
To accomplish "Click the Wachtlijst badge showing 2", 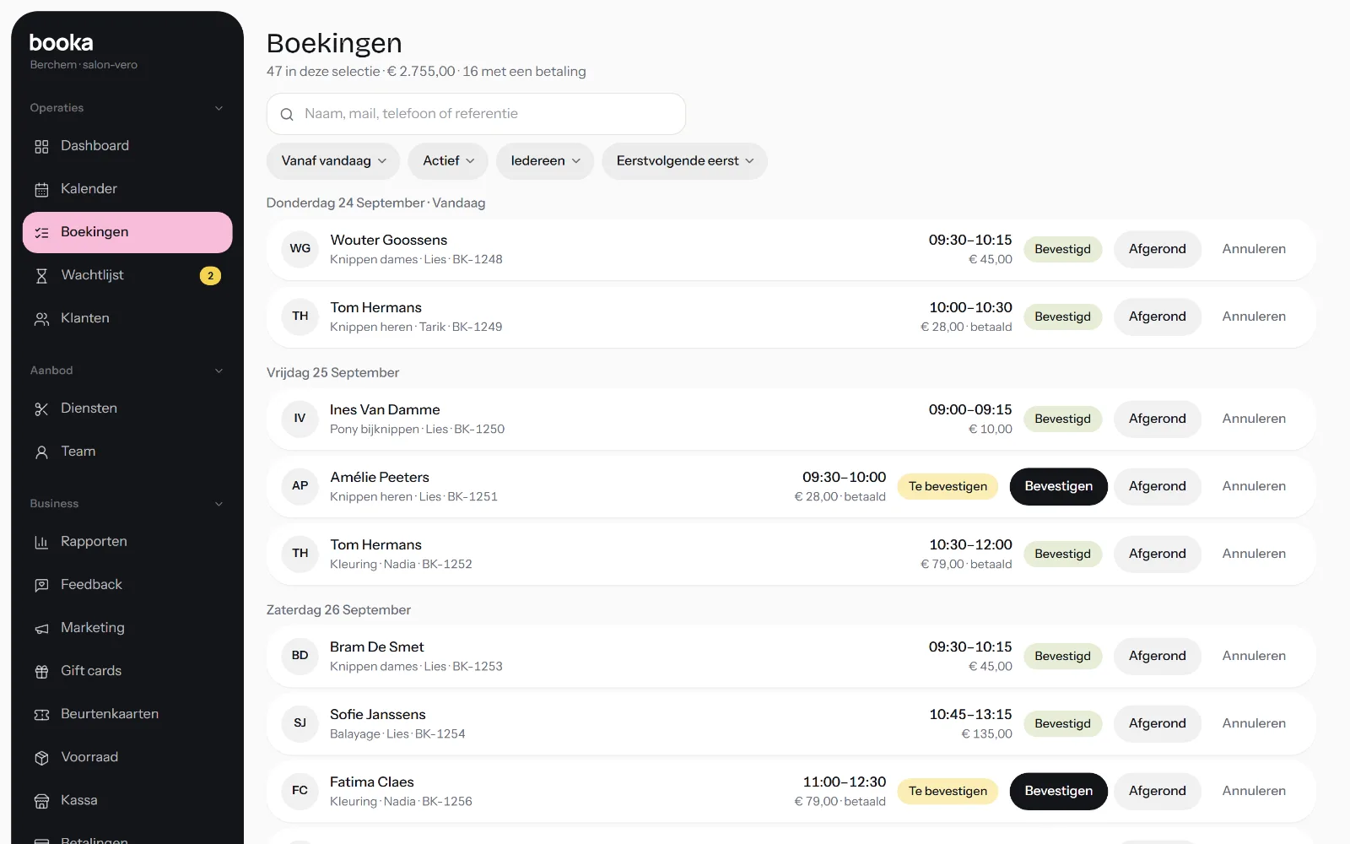I will tap(210, 275).
